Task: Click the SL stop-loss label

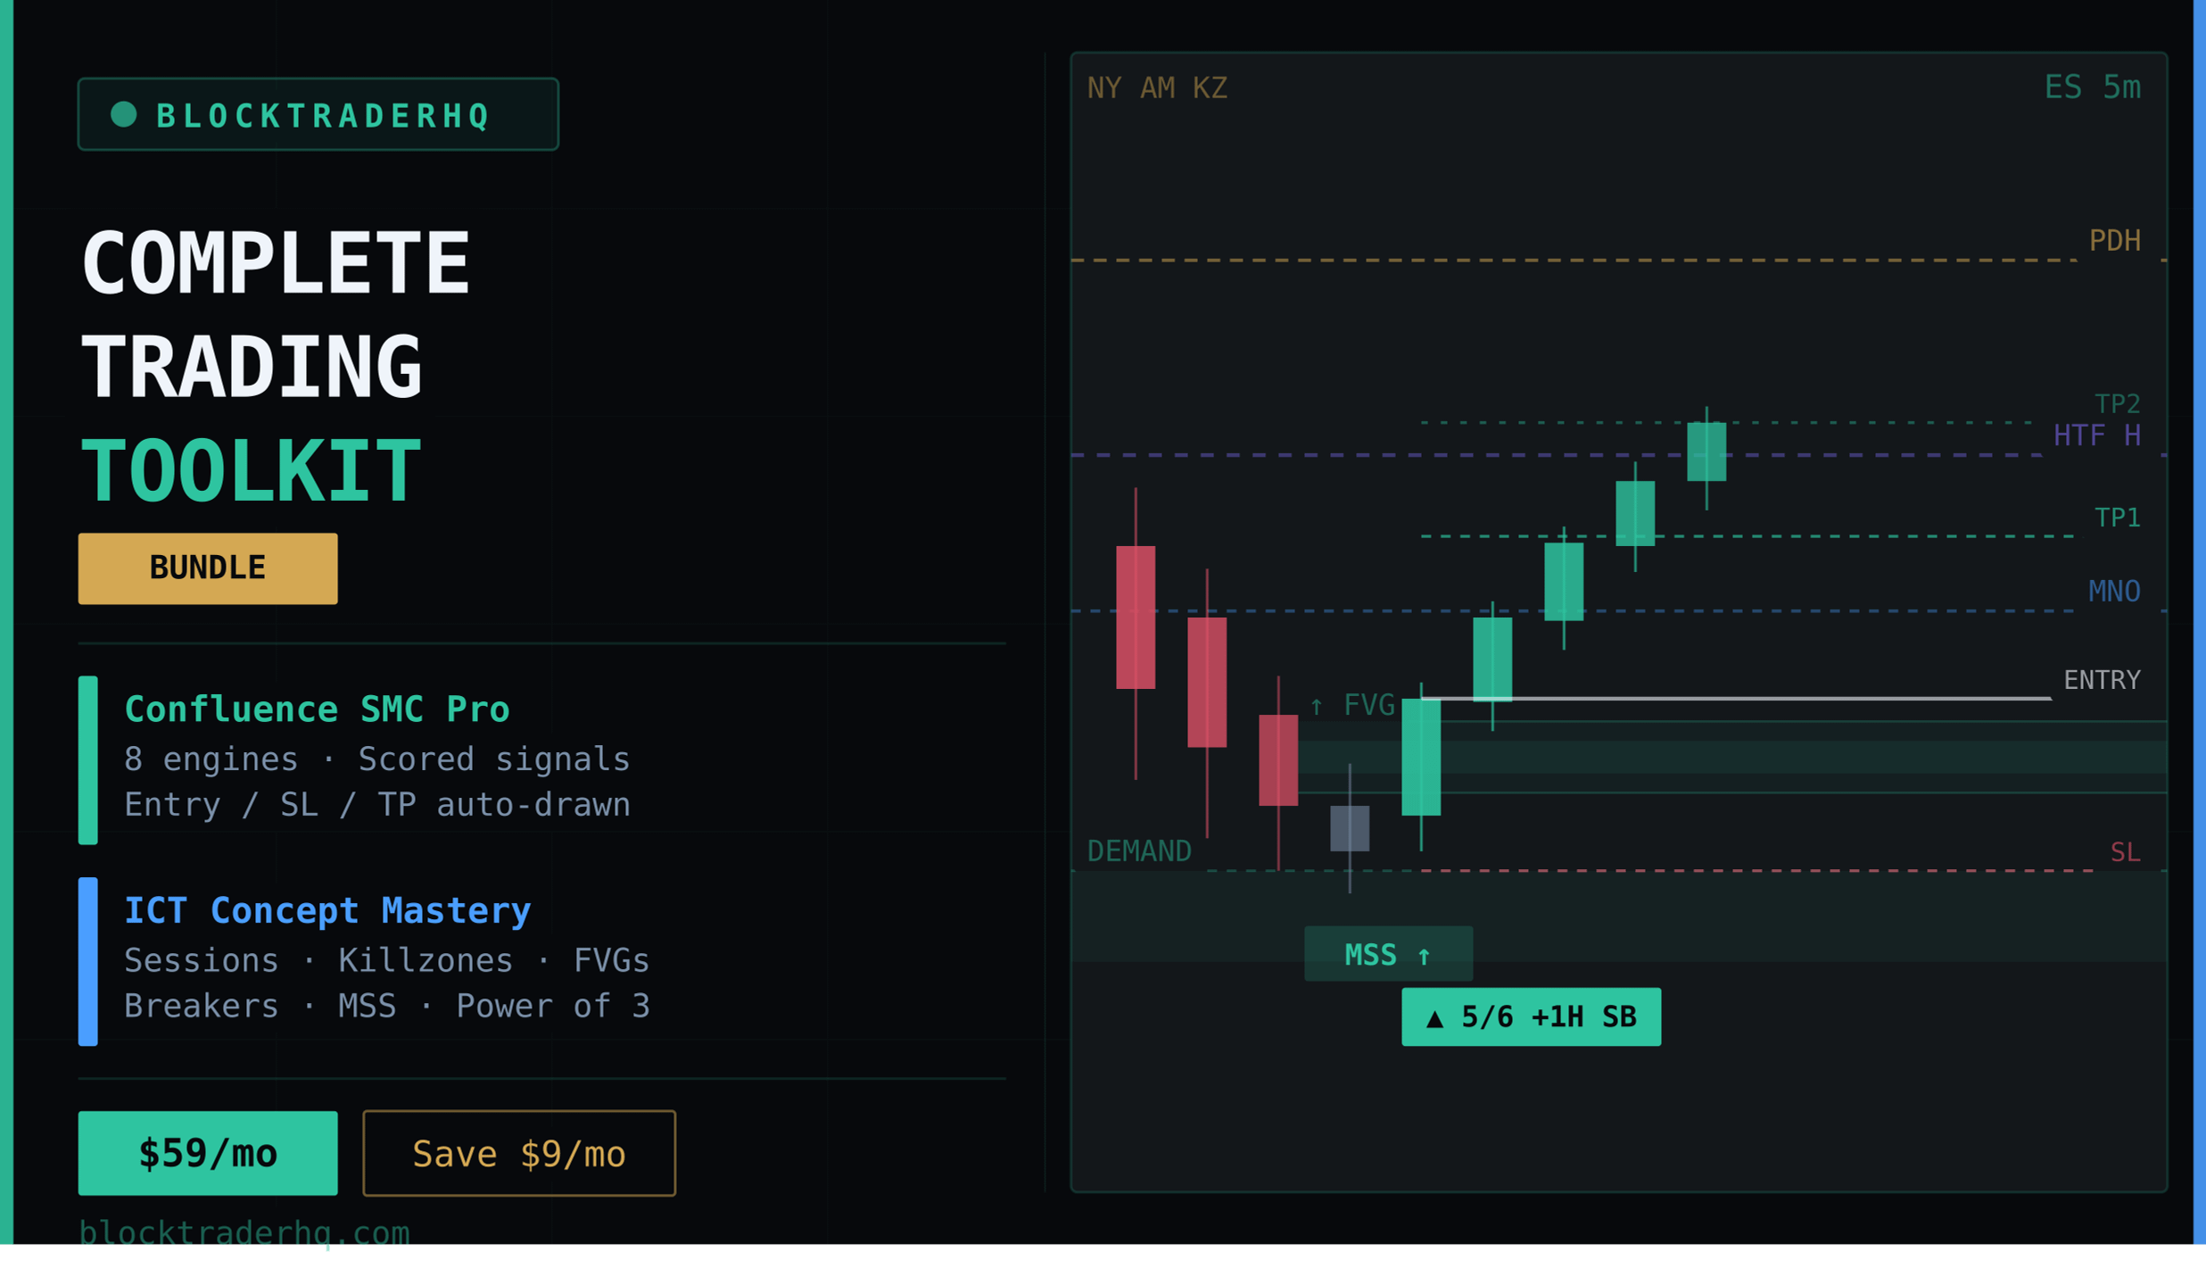Action: pos(2125,852)
